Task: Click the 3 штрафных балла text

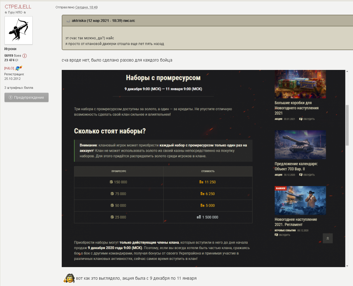Action: pos(19,88)
